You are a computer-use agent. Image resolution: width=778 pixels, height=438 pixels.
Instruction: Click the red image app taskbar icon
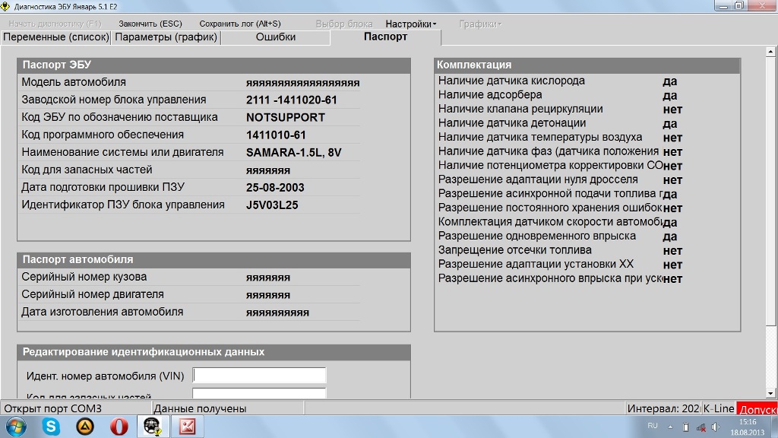[187, 427]
